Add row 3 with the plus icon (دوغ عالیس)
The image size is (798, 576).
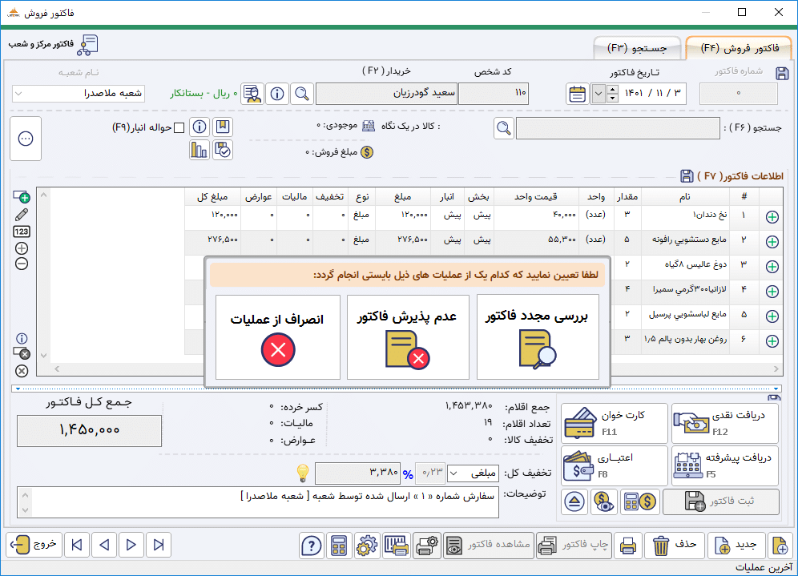[x=772, y=266]
